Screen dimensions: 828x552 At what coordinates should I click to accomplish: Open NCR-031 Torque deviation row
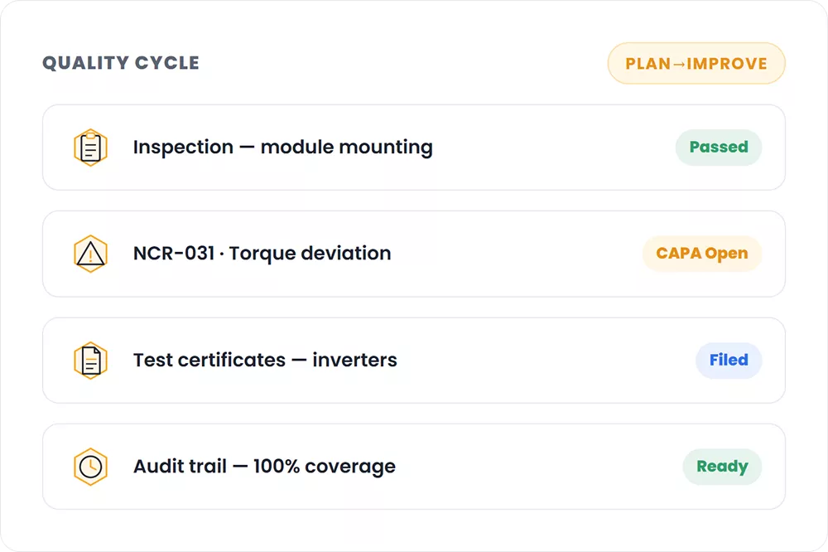coord(413,254)
